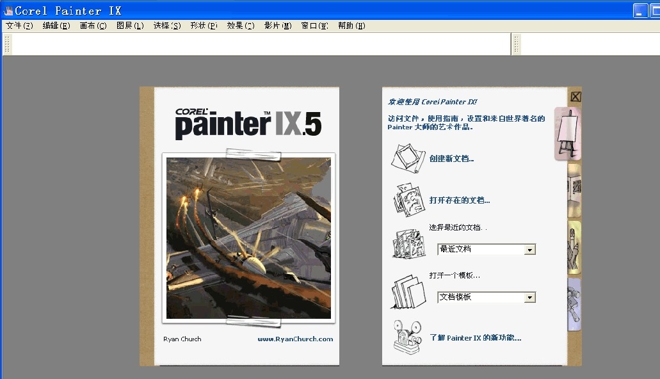Open the 编辑 (Edit) menu

56,26
